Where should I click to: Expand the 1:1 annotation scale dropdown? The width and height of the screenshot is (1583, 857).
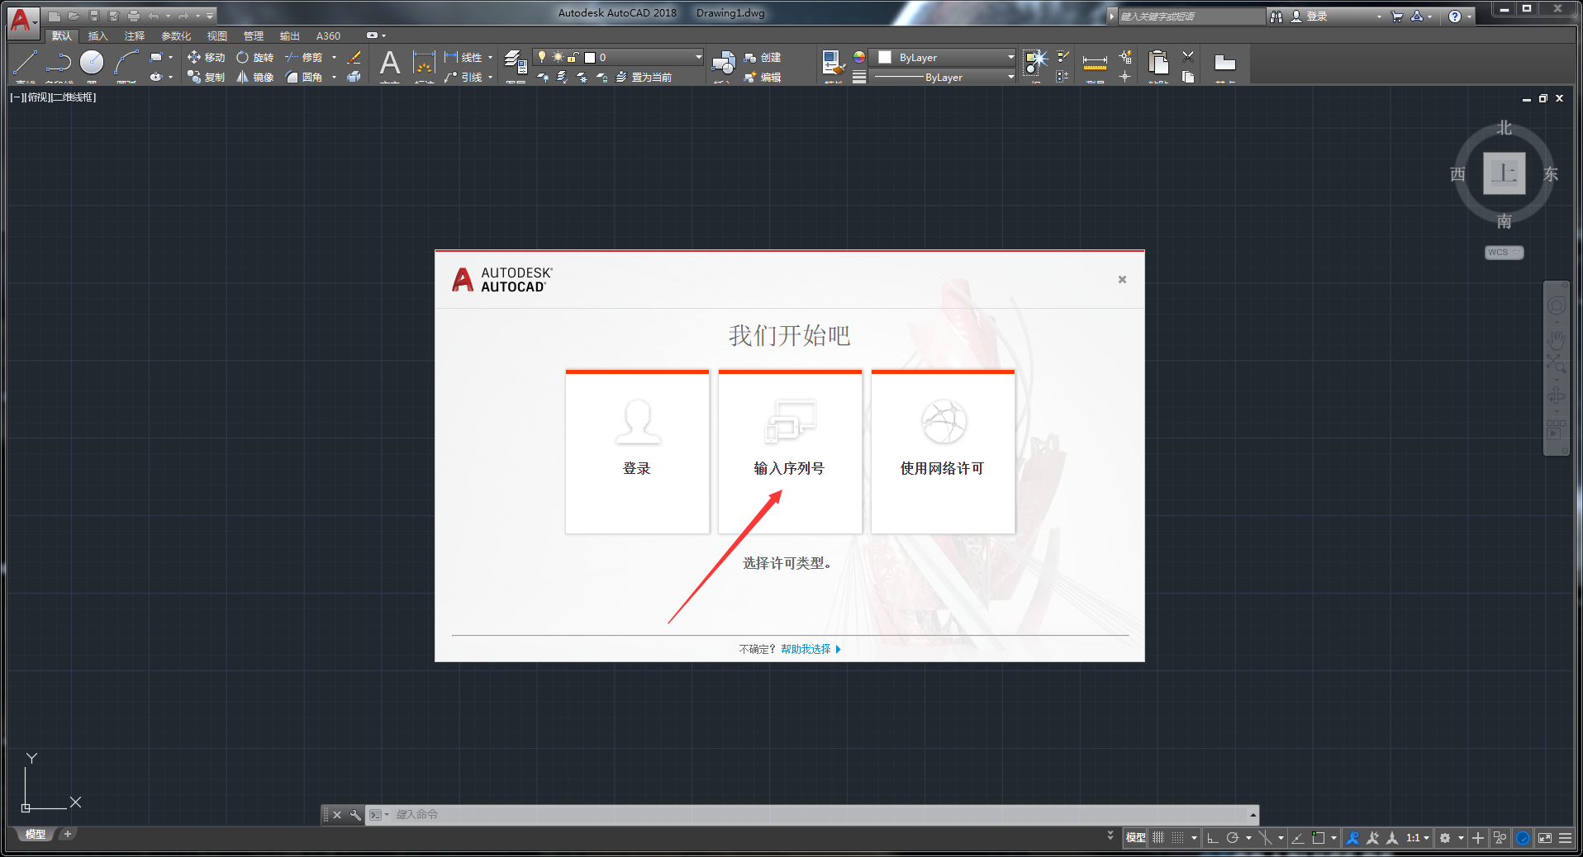[1418, 837]
